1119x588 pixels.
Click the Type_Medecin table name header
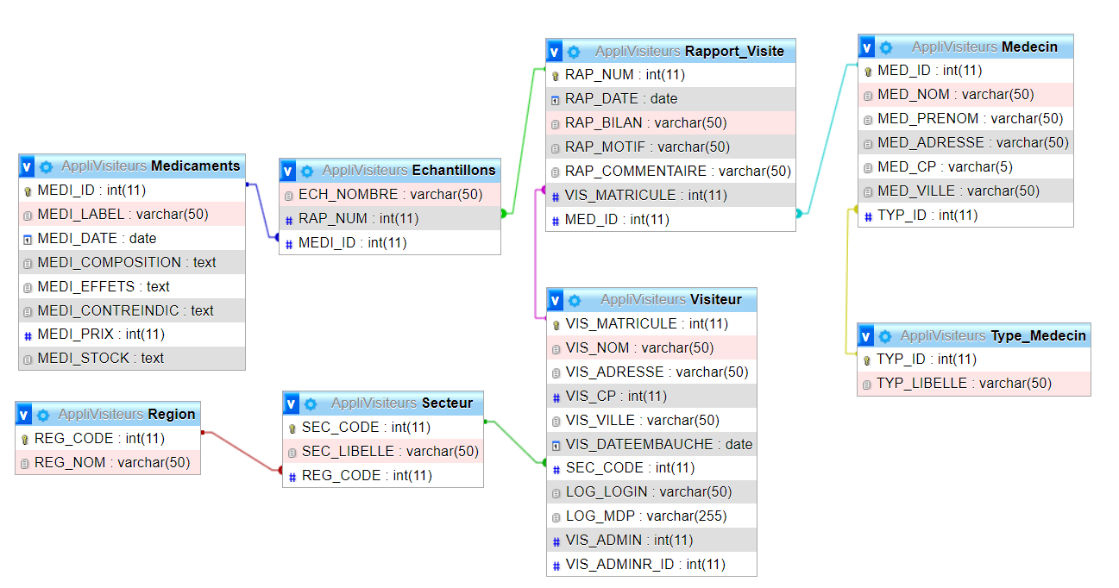1038,336
